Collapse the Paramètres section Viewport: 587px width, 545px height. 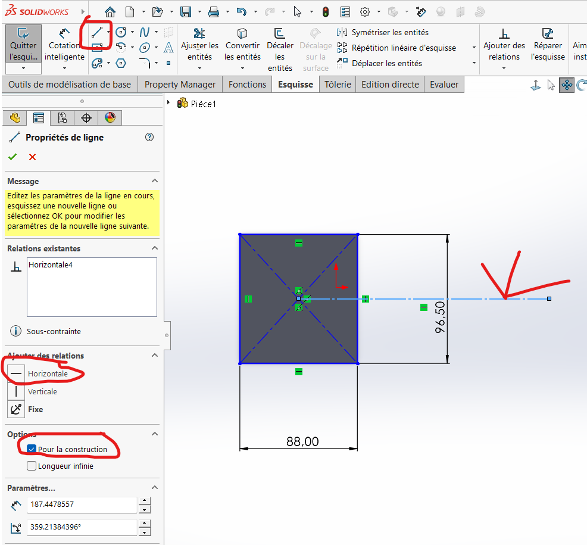point(155,488)
